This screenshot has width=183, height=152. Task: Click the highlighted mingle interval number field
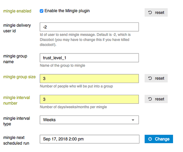click(x=89, y=99)
